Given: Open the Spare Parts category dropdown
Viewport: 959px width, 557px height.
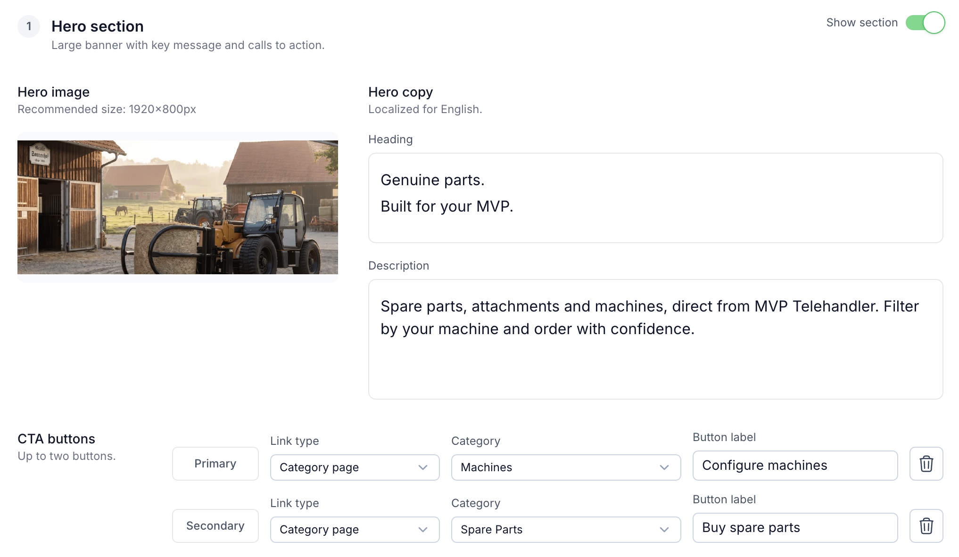Looking at the screenshot, I should (566, 530).
